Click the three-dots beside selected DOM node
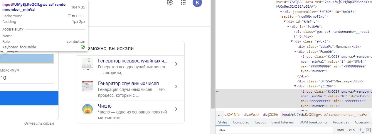This screenshot has width=372, height=134. [x=218, y=91]
